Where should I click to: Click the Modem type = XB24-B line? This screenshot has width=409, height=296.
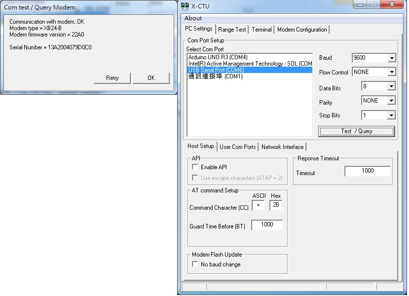[36, 28]
